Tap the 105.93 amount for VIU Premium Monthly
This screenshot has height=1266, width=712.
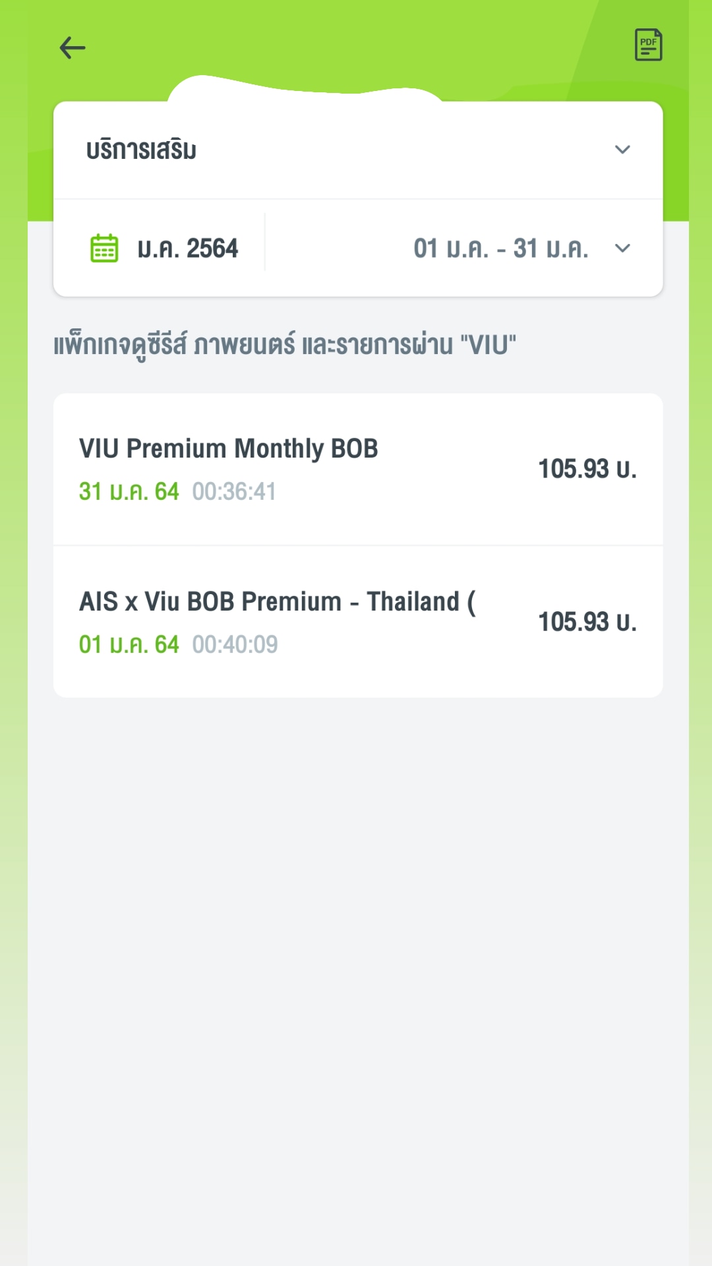(x=587, y=469)
